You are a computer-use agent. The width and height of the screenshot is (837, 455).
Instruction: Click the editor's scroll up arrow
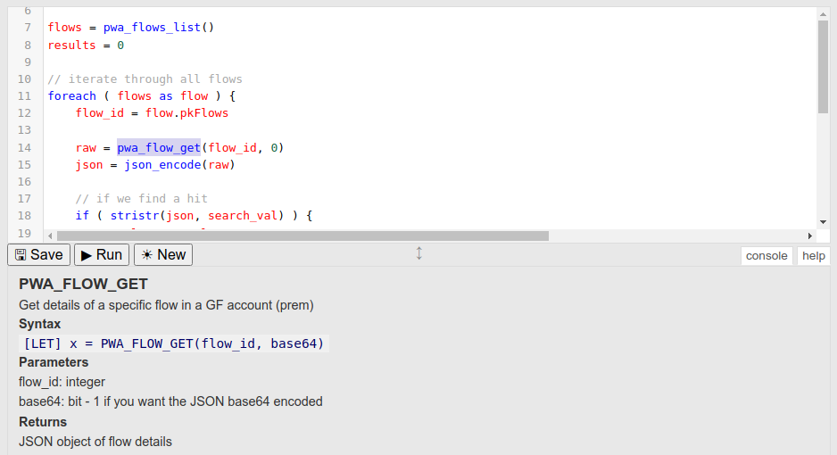(x=823, y=14)
